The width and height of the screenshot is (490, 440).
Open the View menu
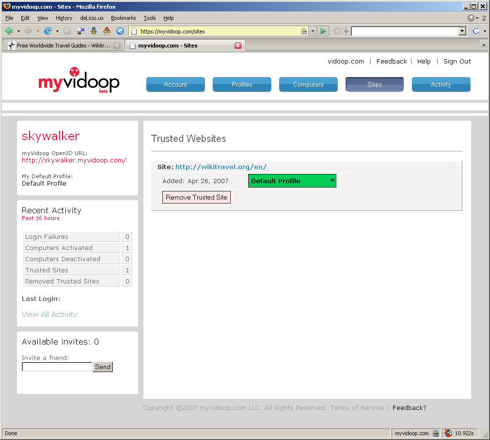(43, 18)
